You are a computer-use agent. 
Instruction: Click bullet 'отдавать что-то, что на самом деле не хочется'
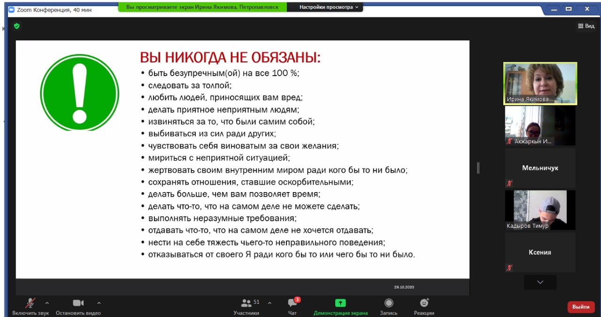tap(261, 231)
